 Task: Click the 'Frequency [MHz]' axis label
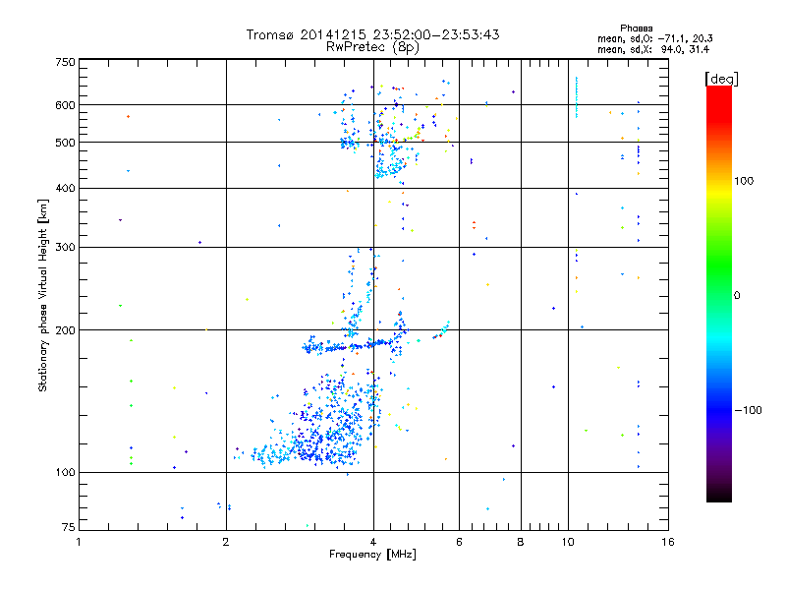click(372, 555)
